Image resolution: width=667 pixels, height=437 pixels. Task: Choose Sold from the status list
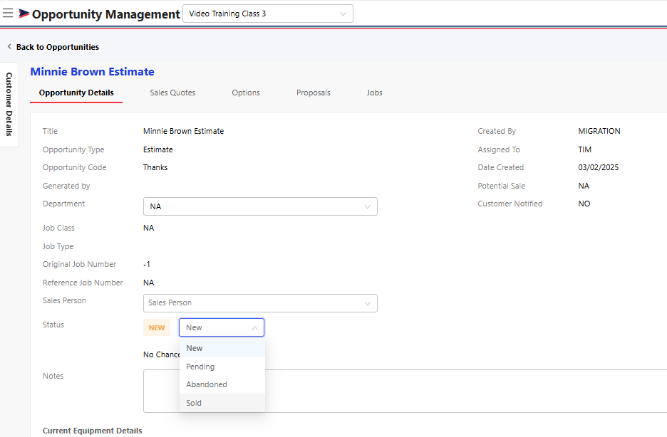click(222, 403)
